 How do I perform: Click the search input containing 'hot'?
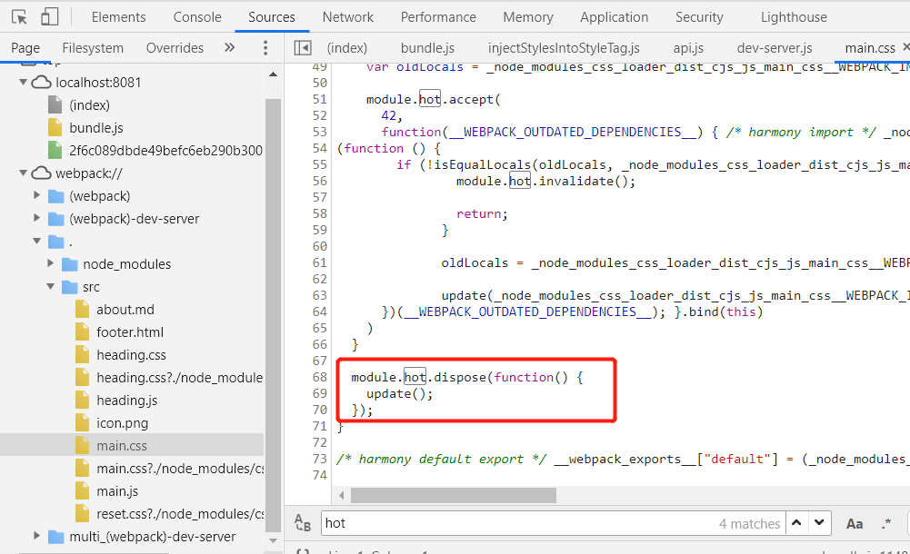click(552, 523)
